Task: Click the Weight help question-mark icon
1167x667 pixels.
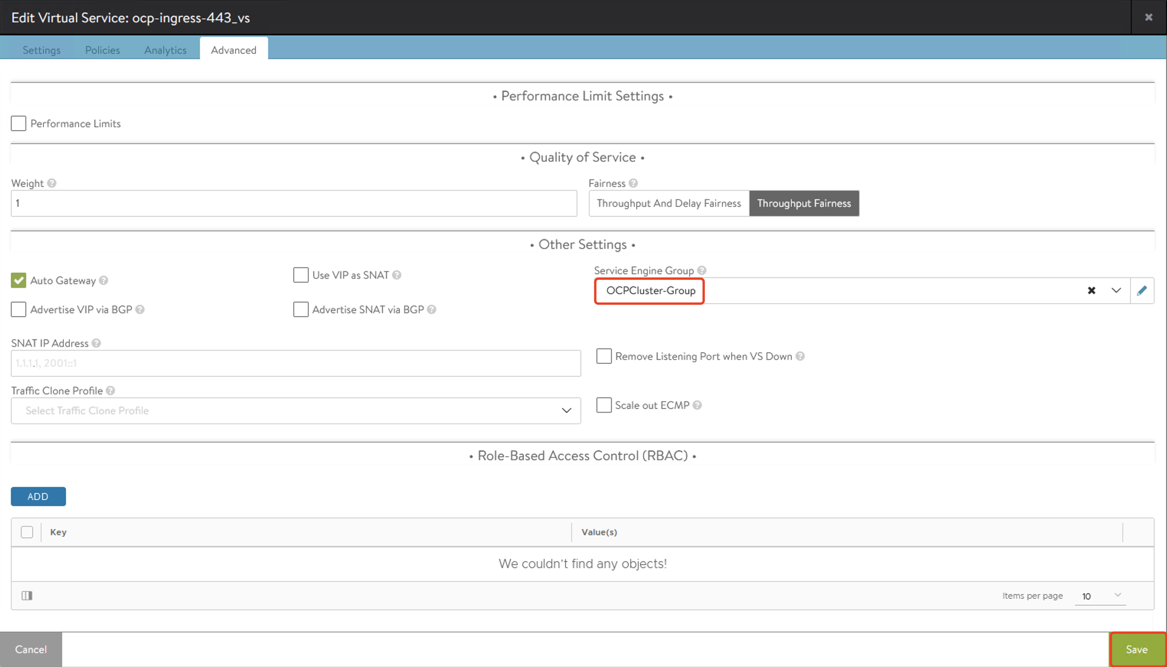Action: [52, 183]
